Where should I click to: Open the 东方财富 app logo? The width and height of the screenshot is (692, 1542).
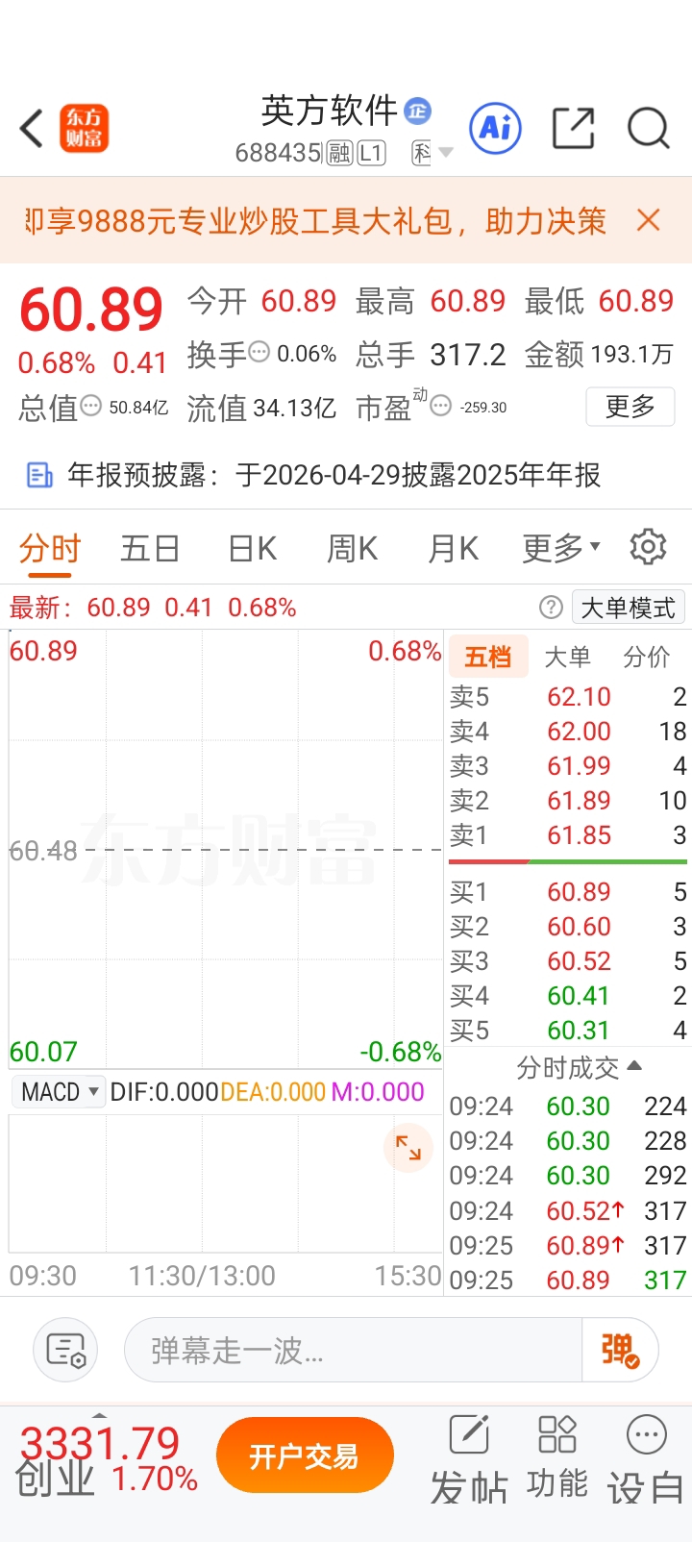85,128
